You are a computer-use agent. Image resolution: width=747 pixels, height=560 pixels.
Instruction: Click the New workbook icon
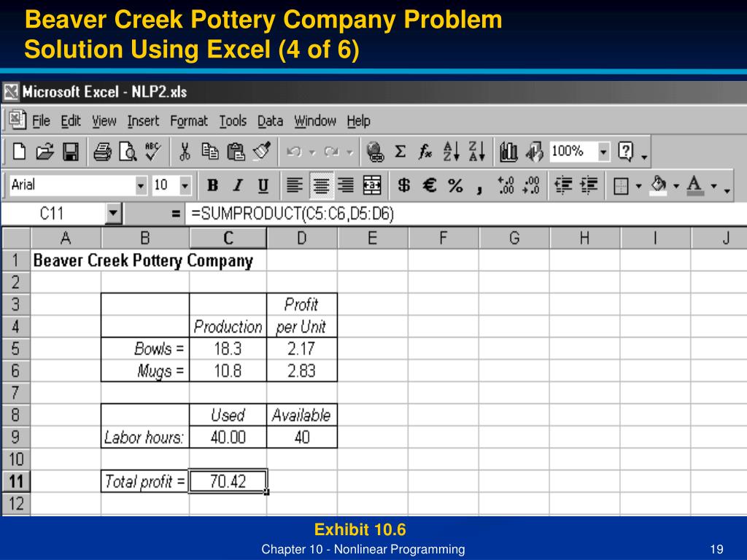[19, 152]
